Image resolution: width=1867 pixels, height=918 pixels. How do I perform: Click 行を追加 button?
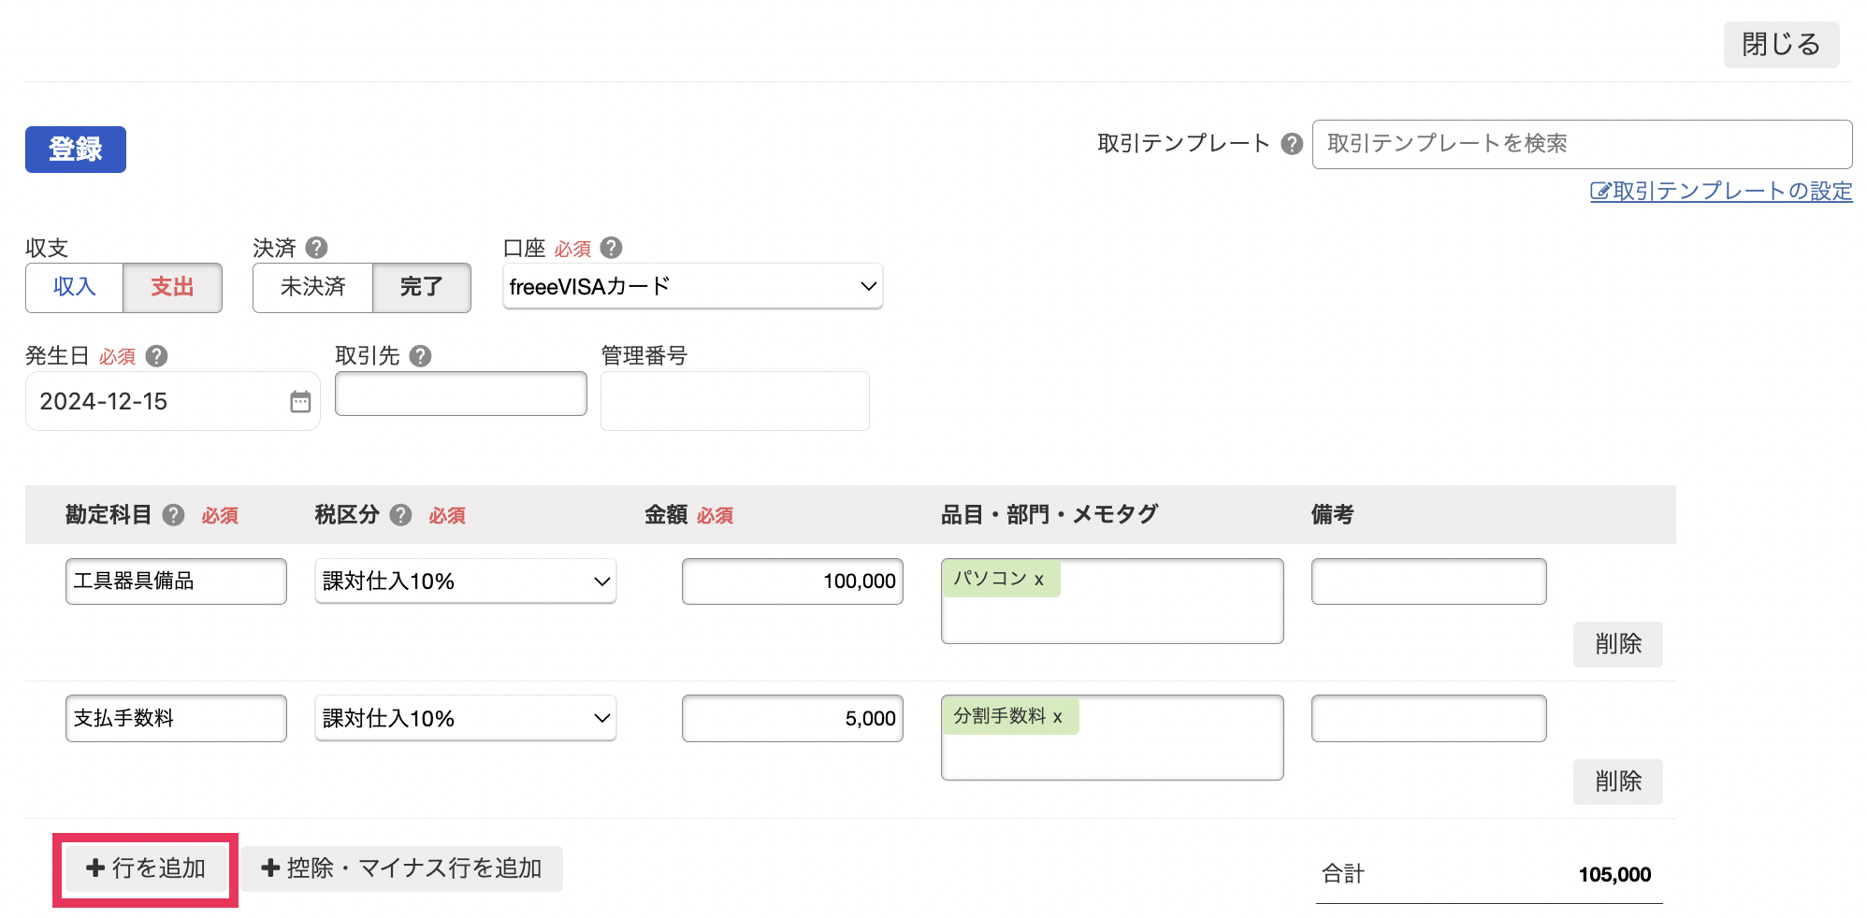click(146, 868)
